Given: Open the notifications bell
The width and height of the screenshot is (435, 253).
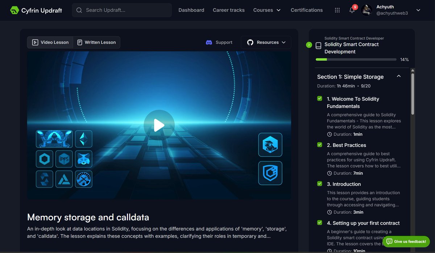Looking at the screenshot, I should coord(352,10).
